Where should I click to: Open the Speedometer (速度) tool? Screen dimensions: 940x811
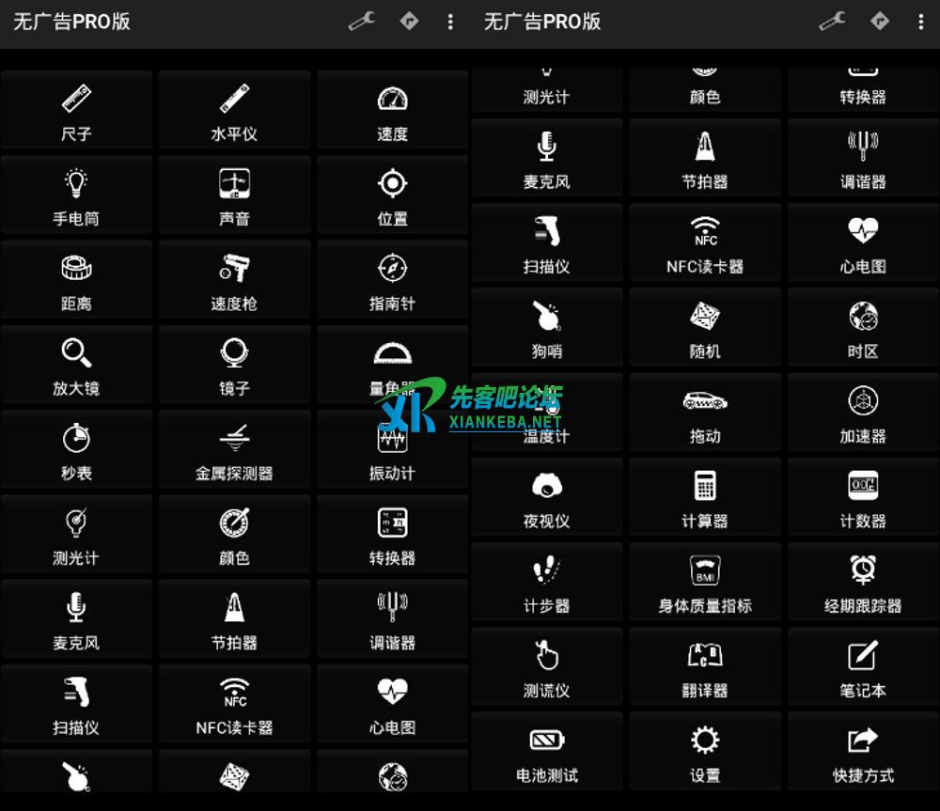tap(392, 111)
